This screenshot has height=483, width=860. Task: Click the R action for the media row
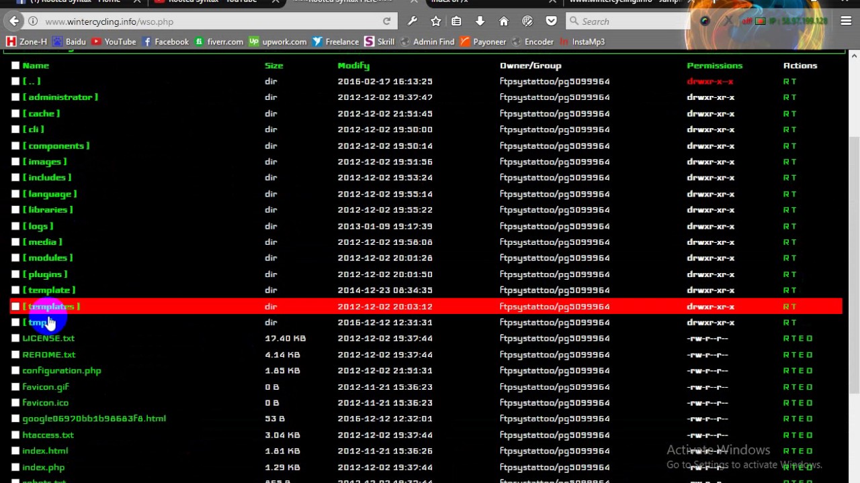(785, 242)
